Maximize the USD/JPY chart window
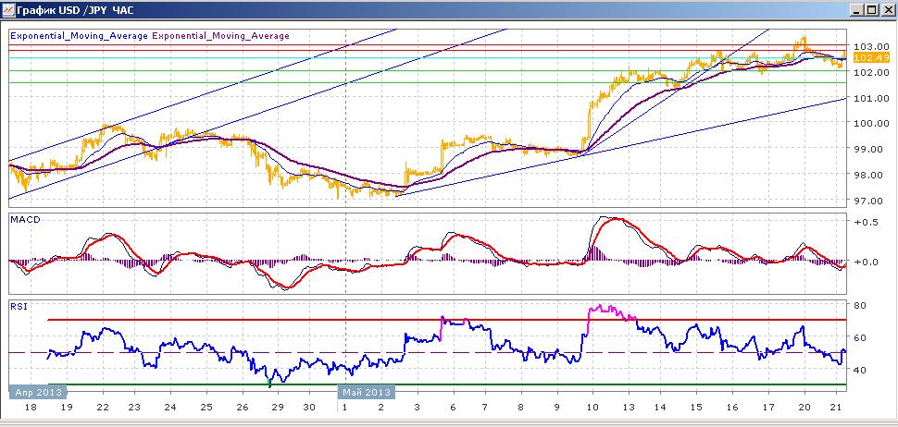This screenshot has height=427, width=898. pyautogui.click(x=871, y=10)
